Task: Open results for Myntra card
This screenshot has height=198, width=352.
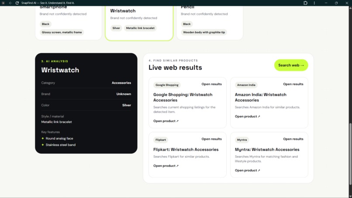Action: (x=293, y=139)
